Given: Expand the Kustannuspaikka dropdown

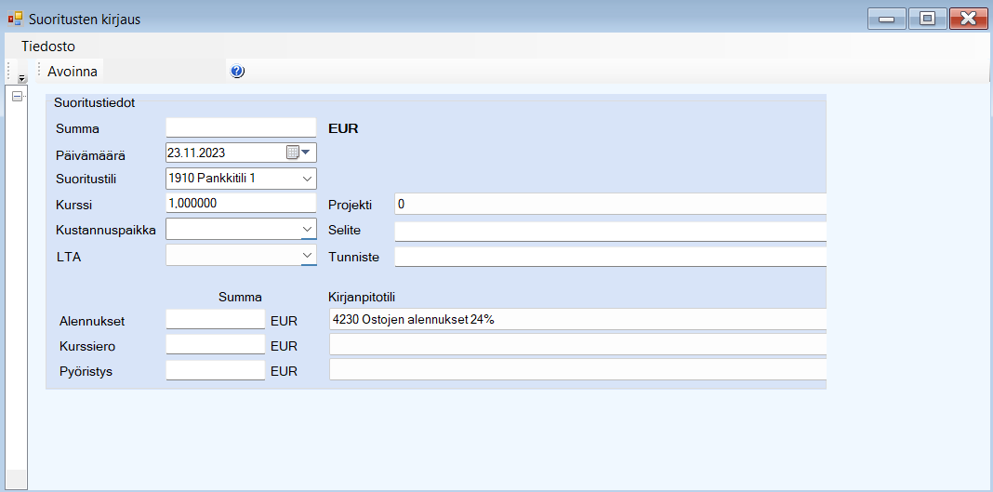Looking at the screenshot, I should tap(307, 229).
